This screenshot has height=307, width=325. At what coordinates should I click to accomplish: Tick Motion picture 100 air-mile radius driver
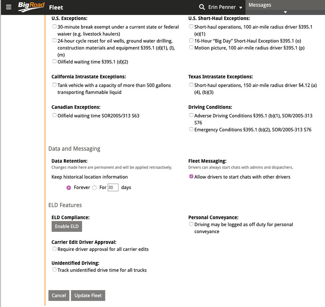[x=191, y=47]
